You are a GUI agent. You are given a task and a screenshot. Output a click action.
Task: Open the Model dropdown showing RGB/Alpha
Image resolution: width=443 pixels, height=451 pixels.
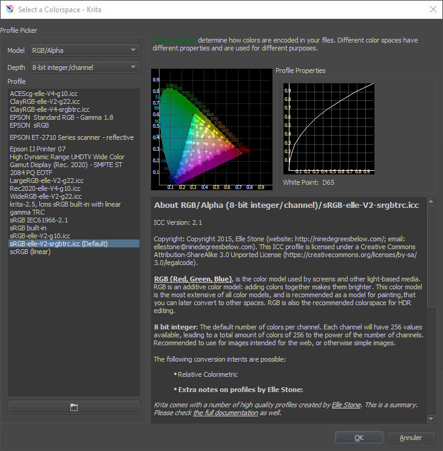[85, 50]
